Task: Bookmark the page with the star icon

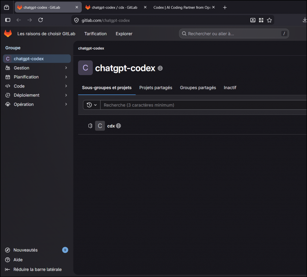Action: click(x=269, y=20)
